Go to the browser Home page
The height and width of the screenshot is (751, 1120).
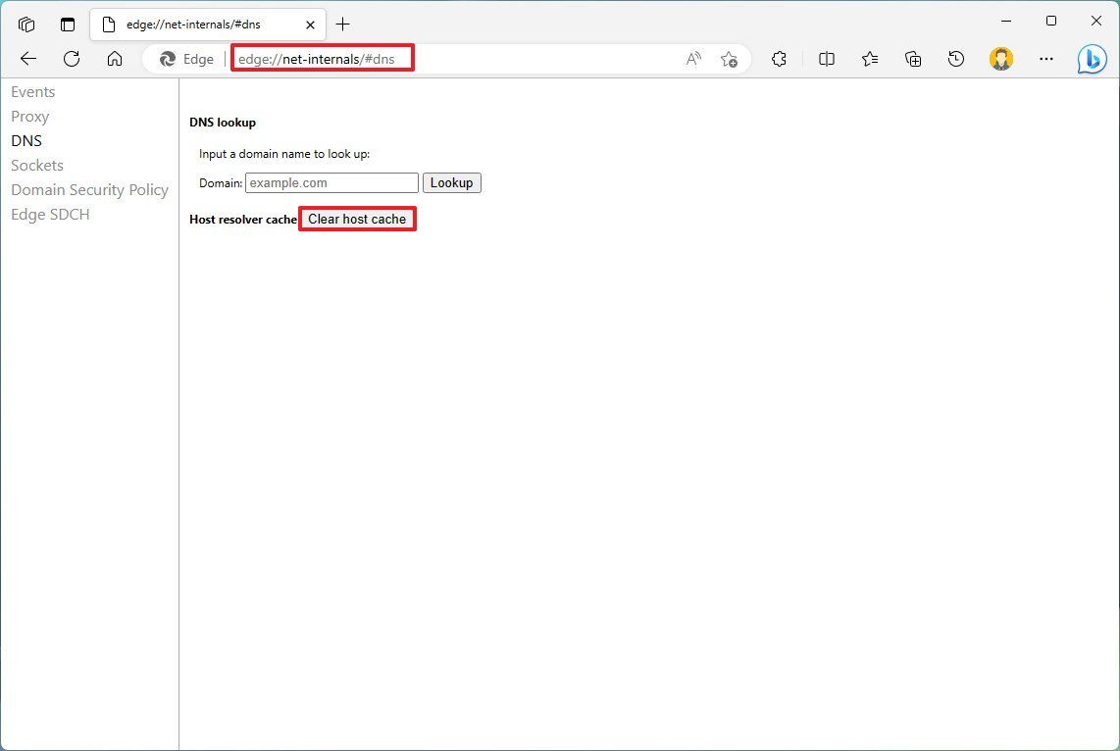(115, 59)
